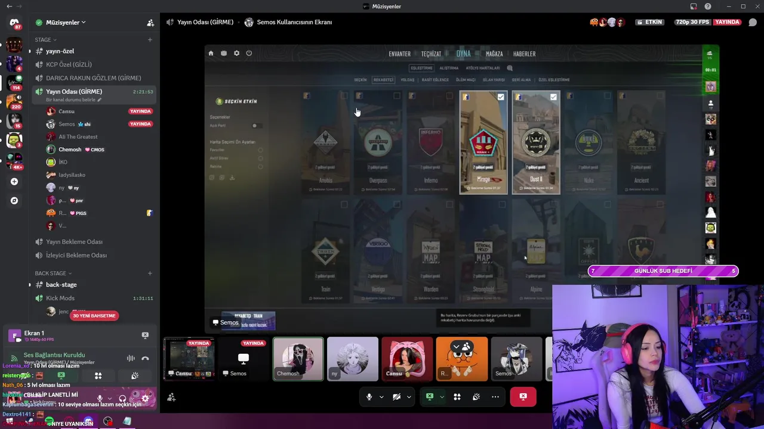Select Mirage map card

483,142
